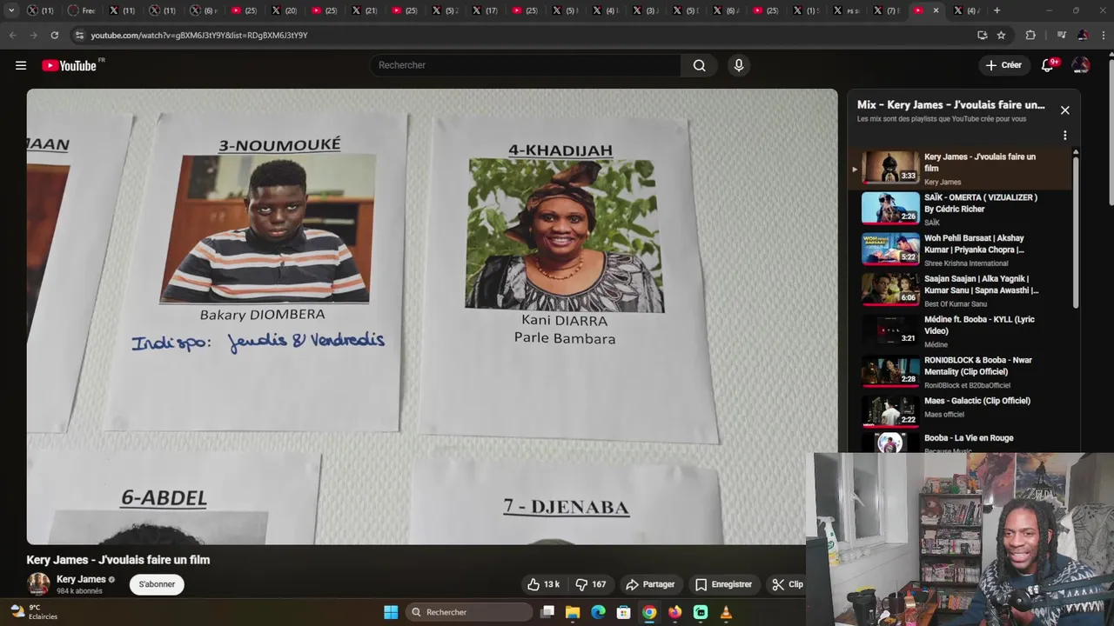Open File Explorer from taskbar
Viewport: 1114px width, 626px height.
[573, 612]
